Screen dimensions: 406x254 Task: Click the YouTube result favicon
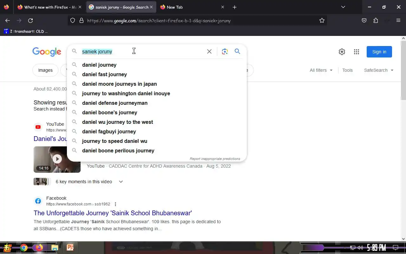click(x=38, y=127)
